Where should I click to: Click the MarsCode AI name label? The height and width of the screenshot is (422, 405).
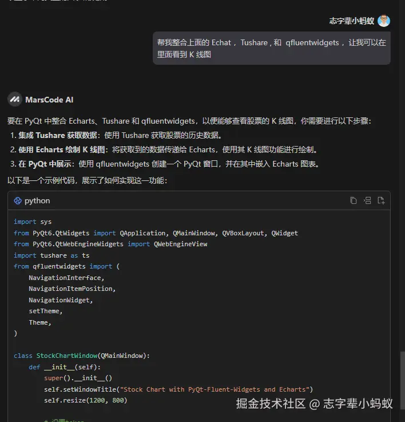pyautogui.click(x=49, y=100)
